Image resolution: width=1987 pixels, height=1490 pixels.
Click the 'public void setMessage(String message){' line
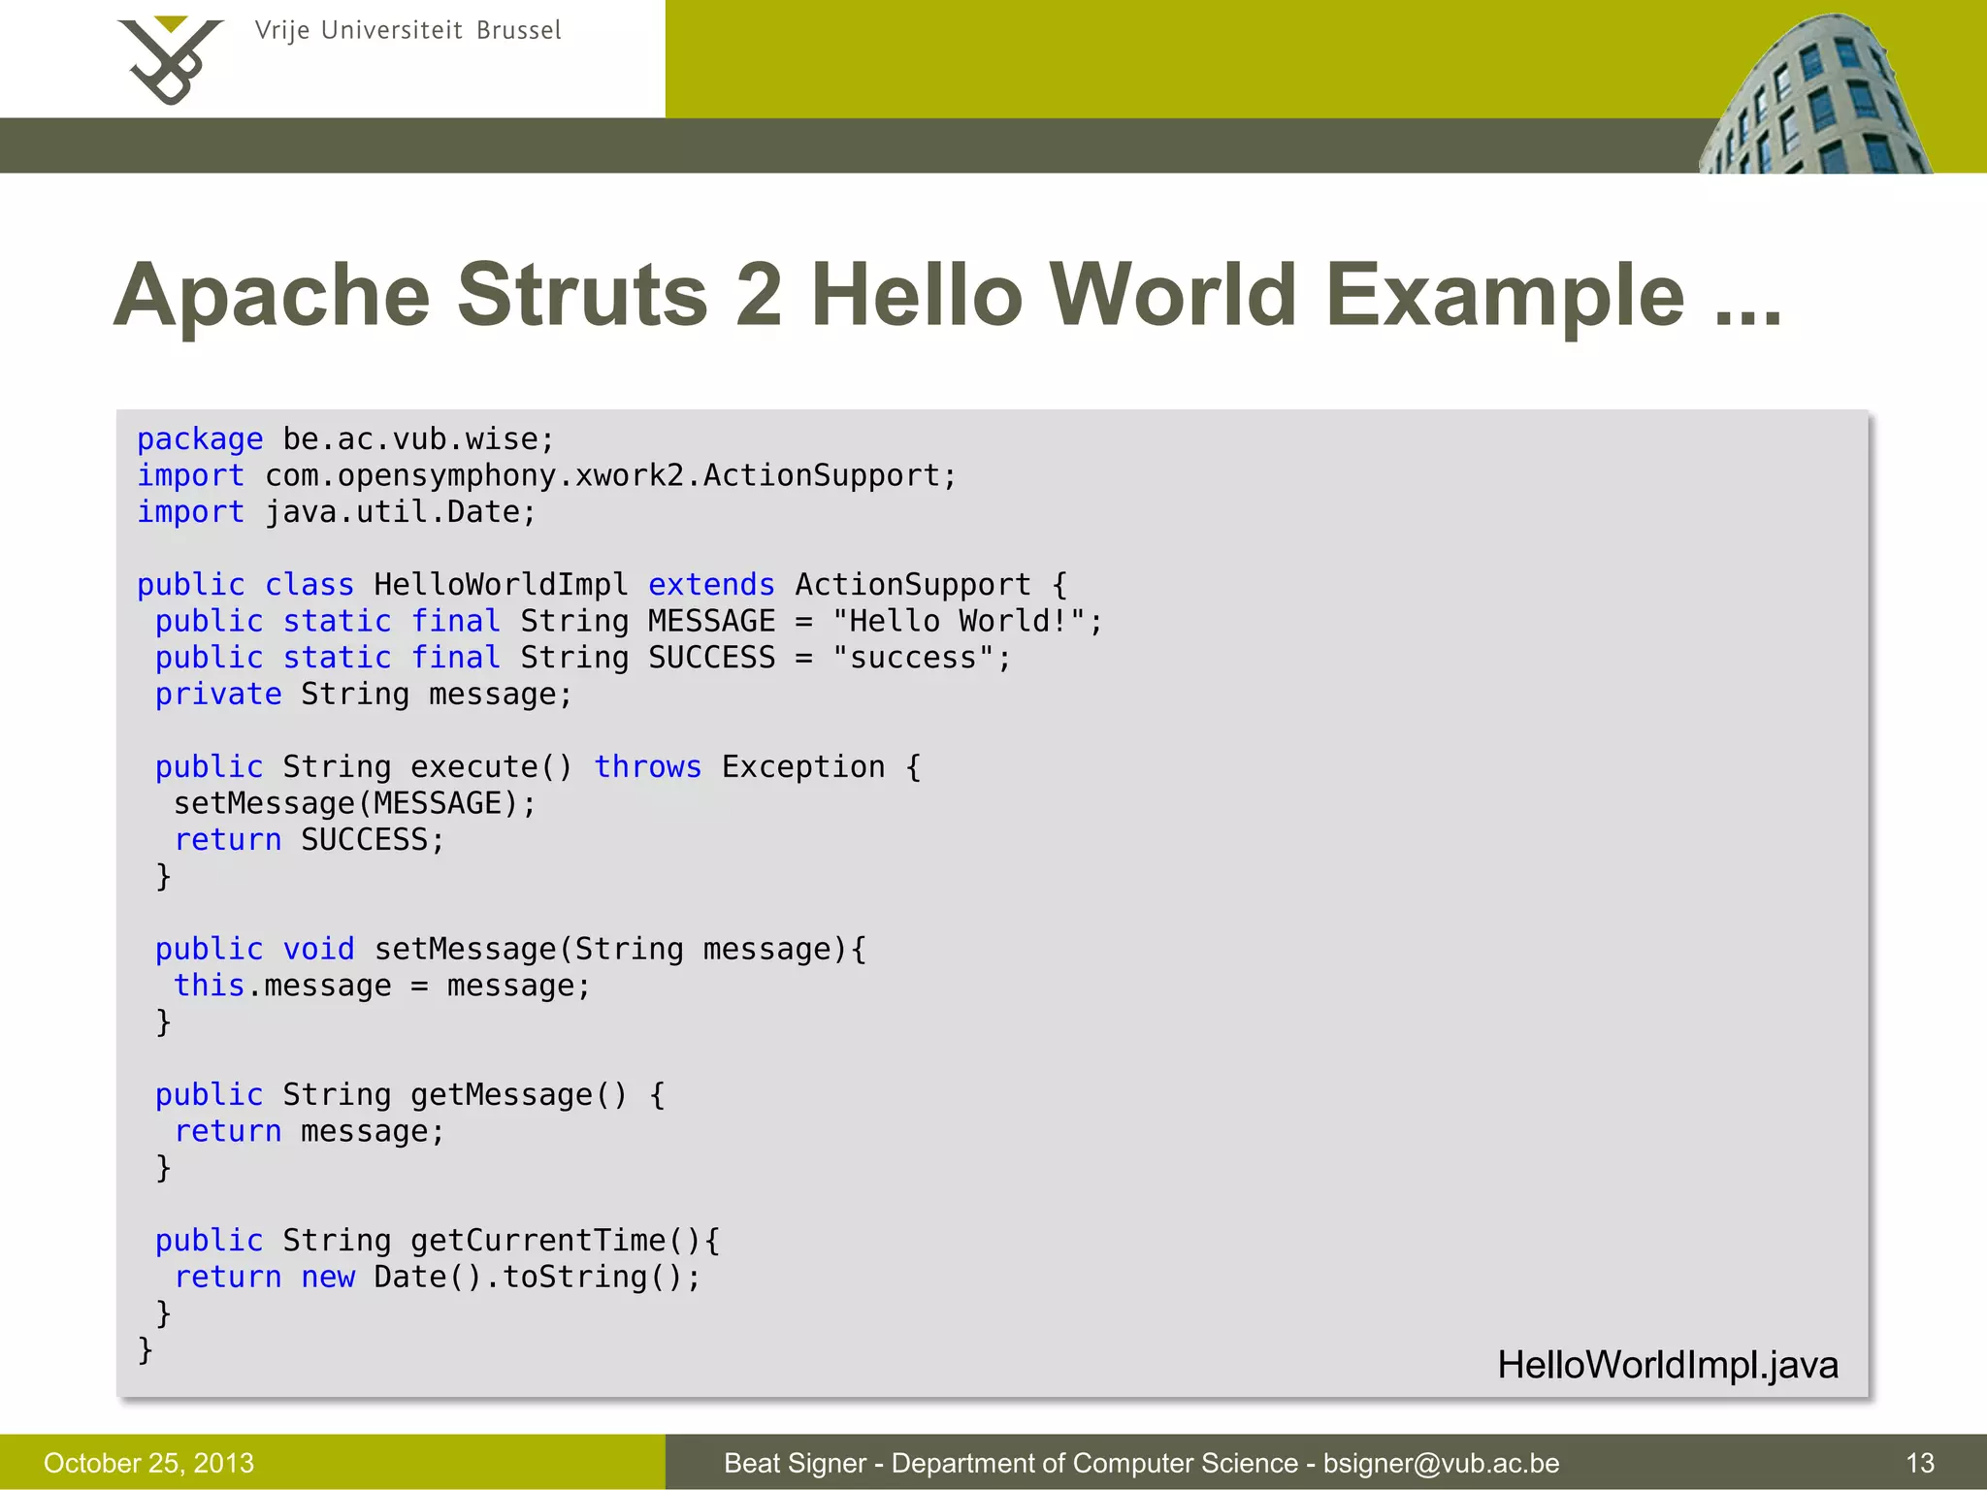coord(510,949)
